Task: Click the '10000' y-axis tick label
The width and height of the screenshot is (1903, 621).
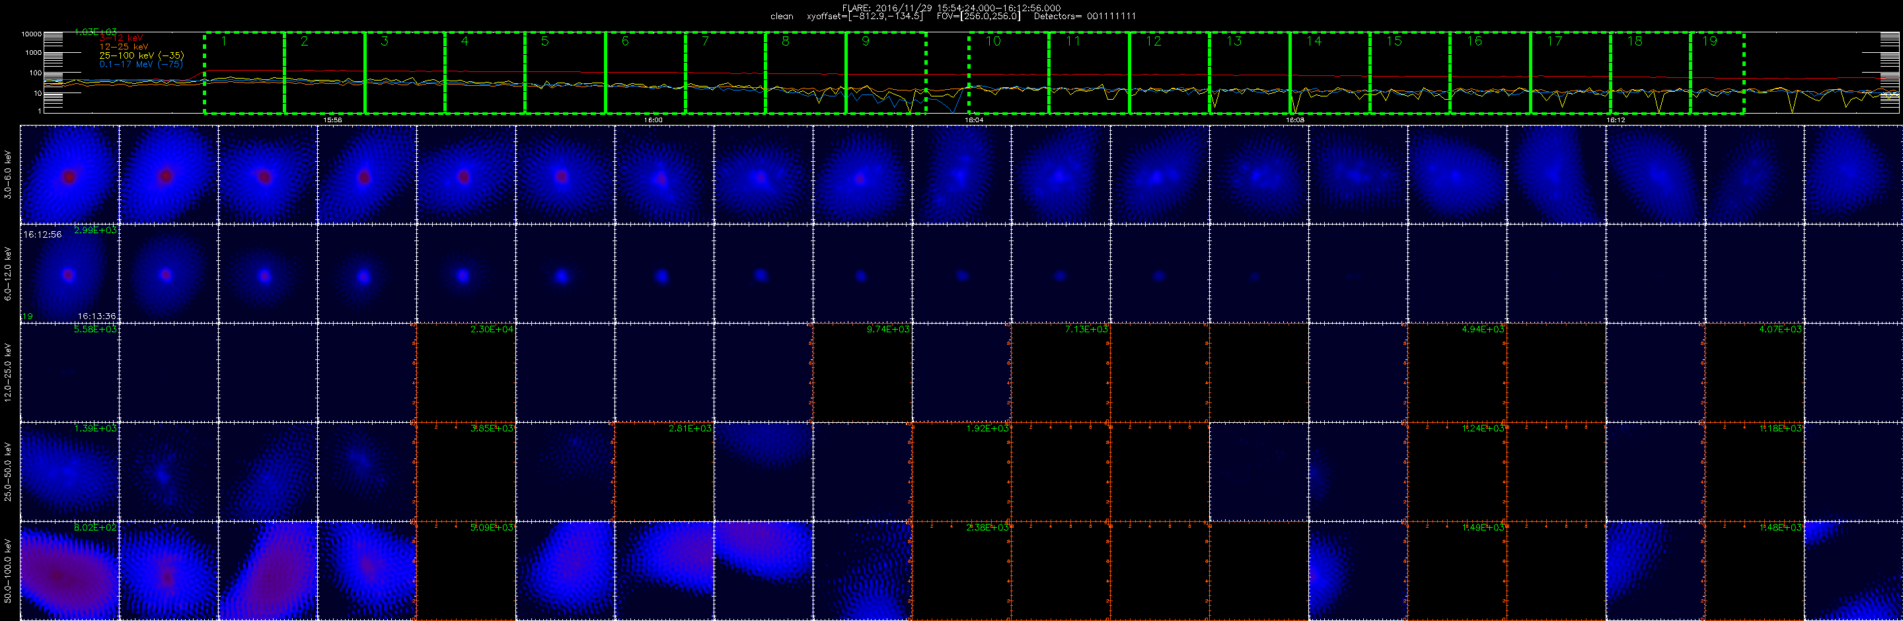Action: coord(32,35)
